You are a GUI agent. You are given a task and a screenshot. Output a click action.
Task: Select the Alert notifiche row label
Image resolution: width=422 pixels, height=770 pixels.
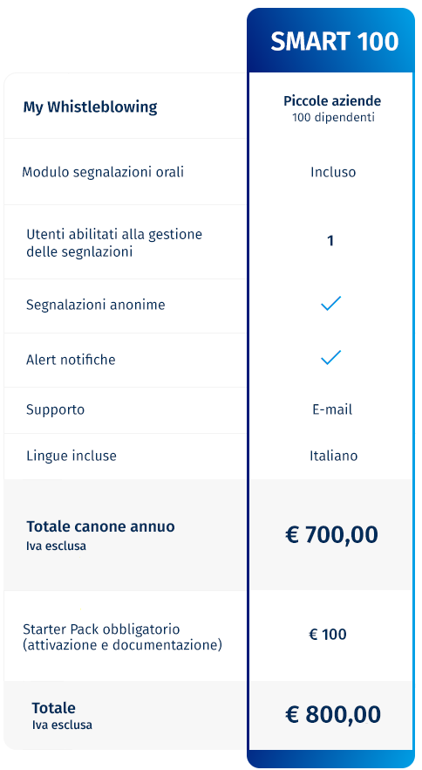coord(71,360)
